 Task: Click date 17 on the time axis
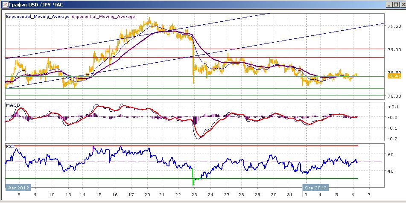131,195
